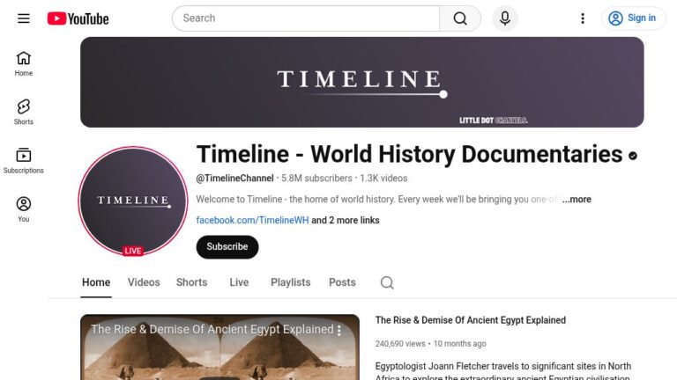Open the Playlists tab
Image resolution: width=677 pixels, height=380 pixels.
click(x=291, y=282)
